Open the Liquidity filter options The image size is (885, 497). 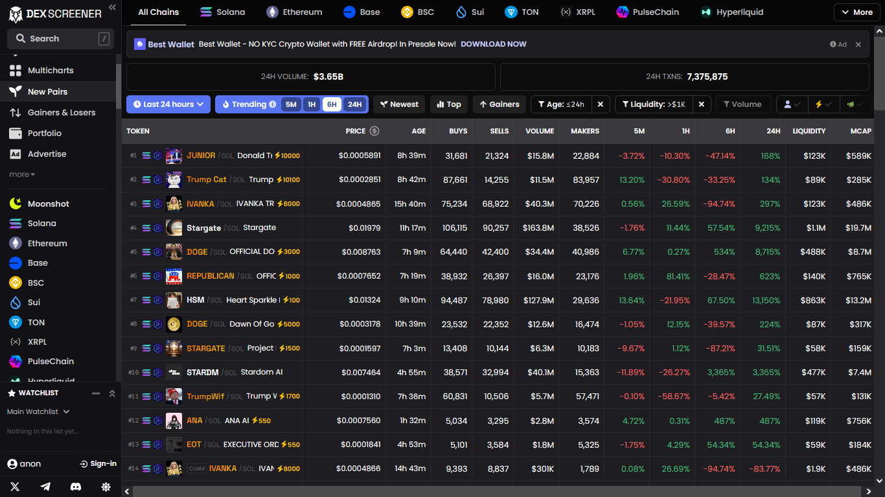tap(654, 104)
